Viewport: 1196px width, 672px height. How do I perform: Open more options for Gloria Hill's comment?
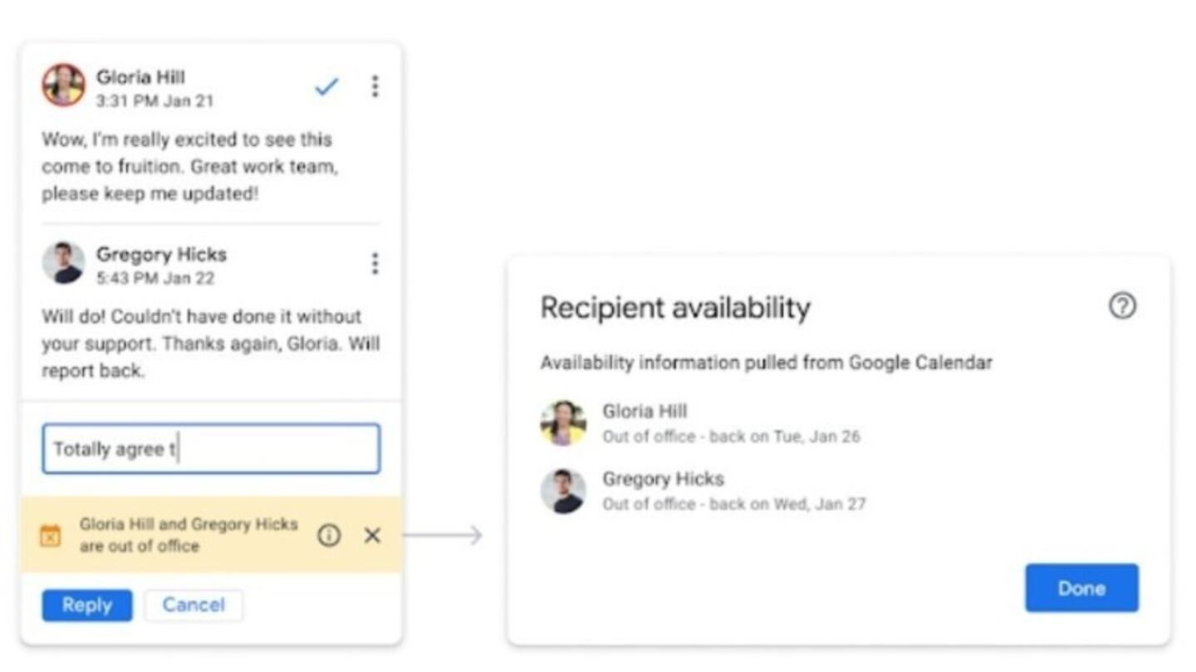(375, 86)
